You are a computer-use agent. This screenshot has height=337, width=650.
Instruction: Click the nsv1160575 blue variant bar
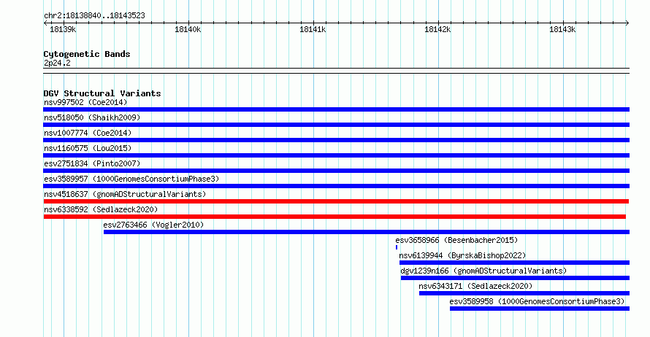(x=336, y=155)
